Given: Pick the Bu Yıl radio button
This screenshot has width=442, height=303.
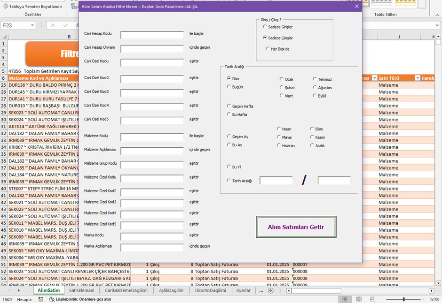Looking at the screenshot, I should tap(234, 167).
